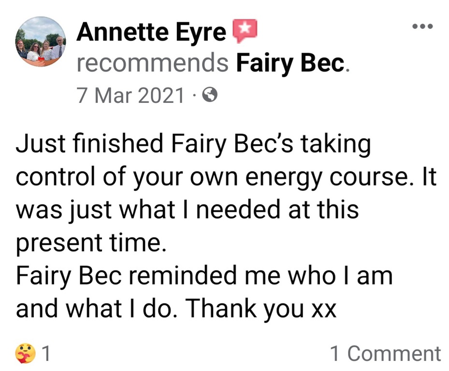Click the globe public privacy icon

[x=210, y=96]
